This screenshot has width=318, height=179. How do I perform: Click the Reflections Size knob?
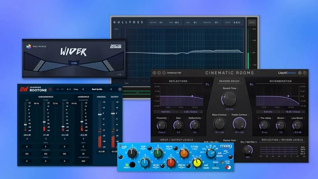tap(178, 125)
